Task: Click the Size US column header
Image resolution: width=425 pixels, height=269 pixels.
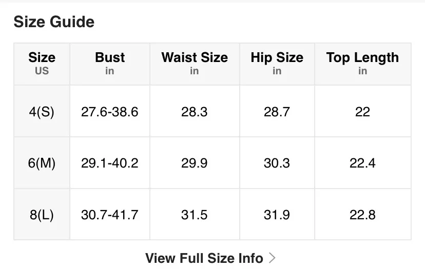Action: [42, 64]
